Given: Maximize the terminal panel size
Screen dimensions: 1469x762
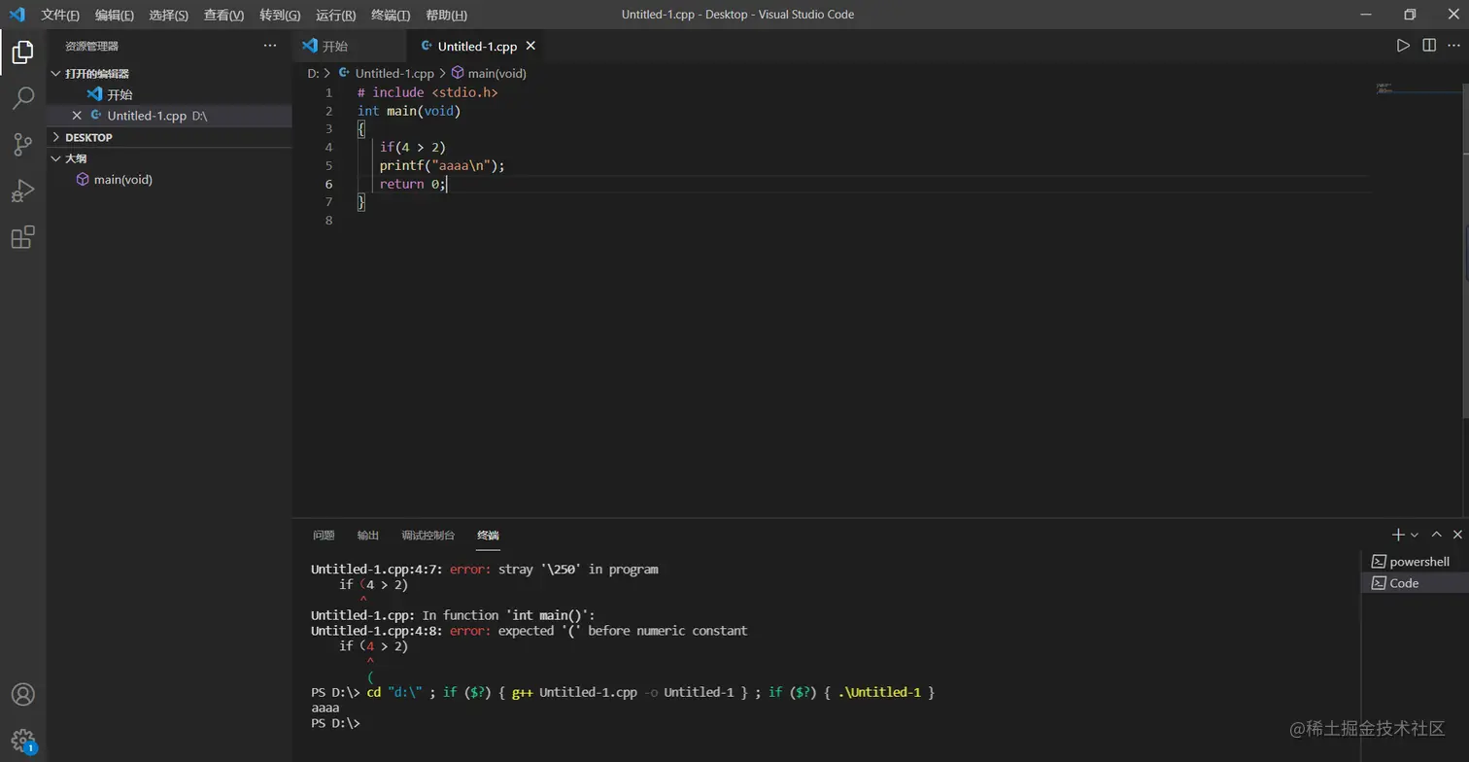Looking at the screenshot, I should click(x=1437, y=535).
